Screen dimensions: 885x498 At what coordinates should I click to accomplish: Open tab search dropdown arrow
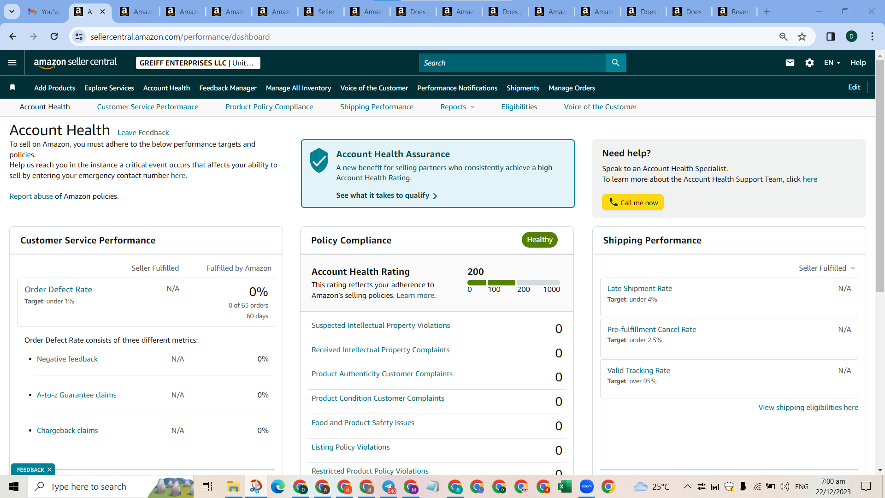click(12, 12)
